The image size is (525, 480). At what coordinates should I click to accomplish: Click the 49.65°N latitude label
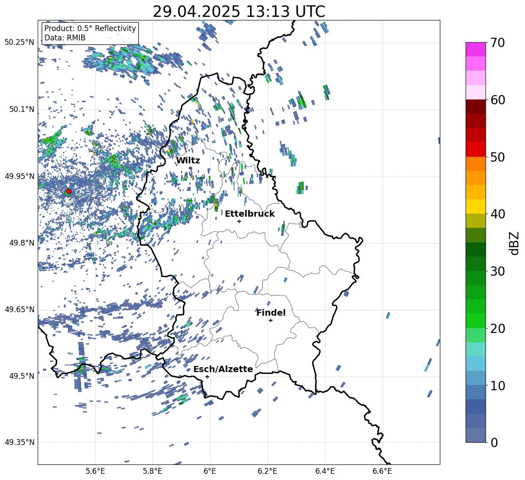point(20,309)
